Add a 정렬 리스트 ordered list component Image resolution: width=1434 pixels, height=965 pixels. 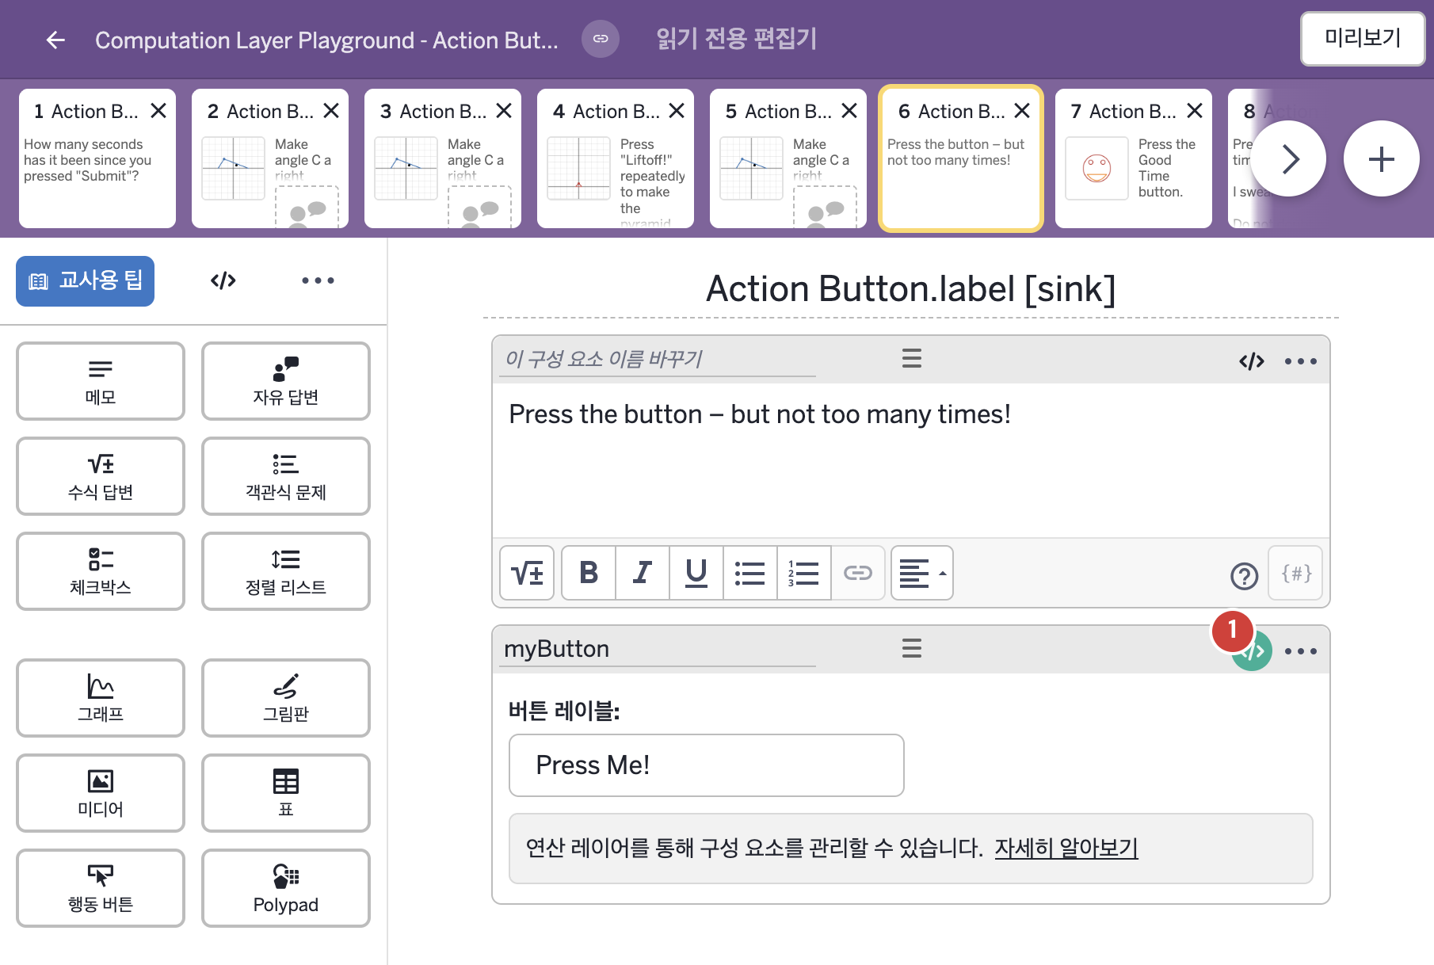point(286,571)
